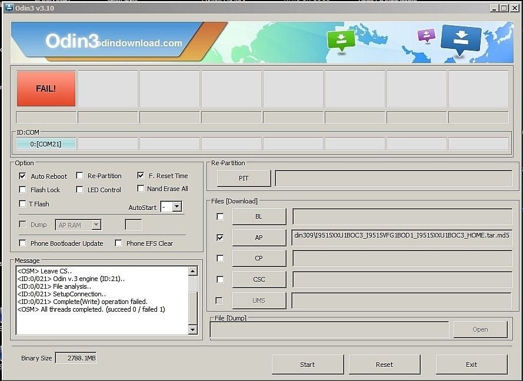Click the CP file path field
The height and width of the screenshot is (381, 523).
pos(402,258)
